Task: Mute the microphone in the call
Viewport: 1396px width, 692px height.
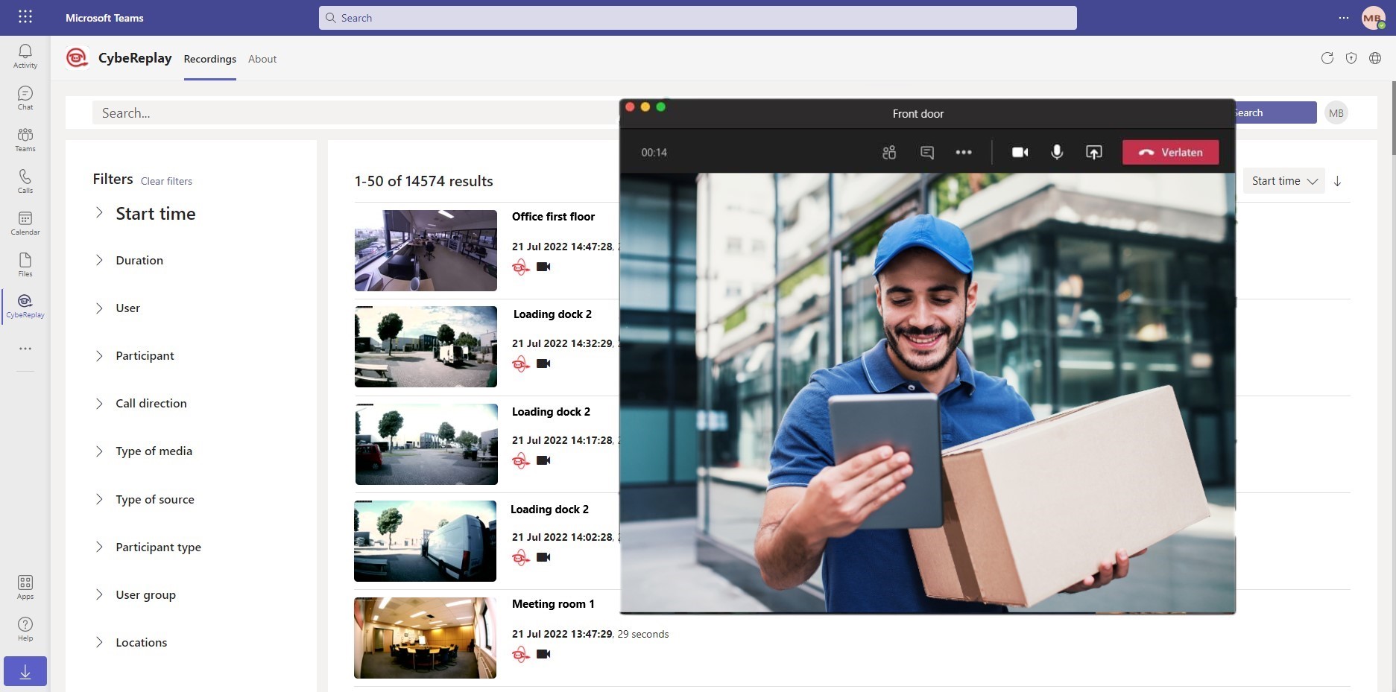Action: [1056, 152]
